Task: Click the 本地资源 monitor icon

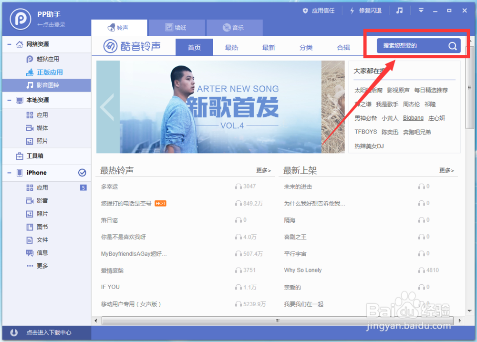Action: [20, 100]
